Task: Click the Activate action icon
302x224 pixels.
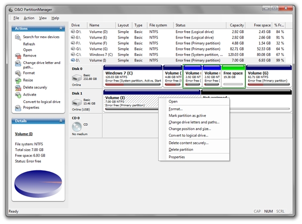Action: [x=18, y=95]
